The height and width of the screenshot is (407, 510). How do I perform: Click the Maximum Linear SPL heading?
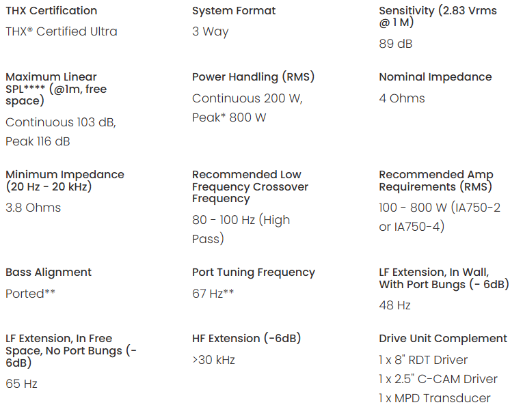pos(56,89)
